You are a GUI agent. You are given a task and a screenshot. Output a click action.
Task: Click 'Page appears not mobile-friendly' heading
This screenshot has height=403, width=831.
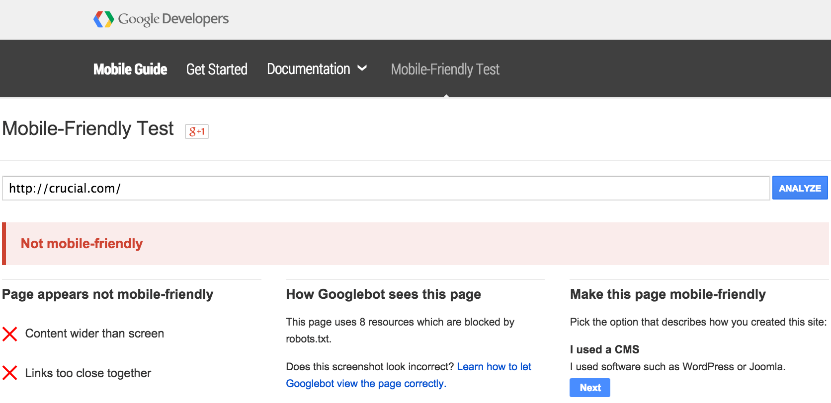point(107,294)
